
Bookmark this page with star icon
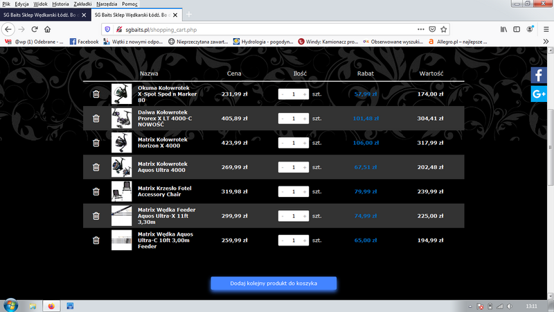coord(444,29)
